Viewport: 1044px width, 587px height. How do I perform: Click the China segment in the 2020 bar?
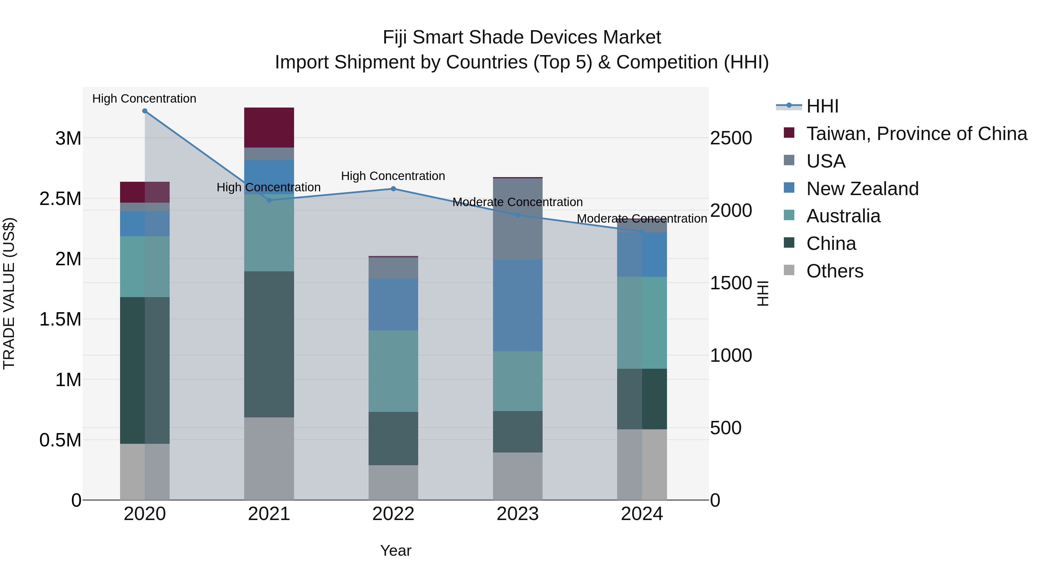point(145,371)
